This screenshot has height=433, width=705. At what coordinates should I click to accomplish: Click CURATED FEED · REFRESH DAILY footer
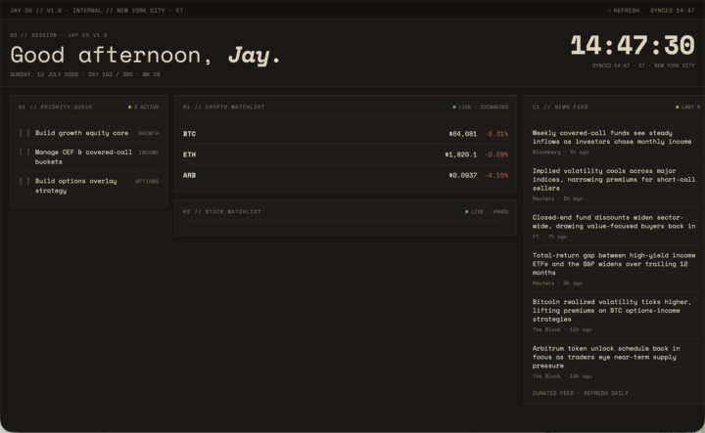(x=580, y=393)
